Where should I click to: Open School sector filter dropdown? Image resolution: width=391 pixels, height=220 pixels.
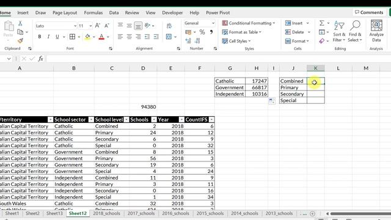coord(91,120)
